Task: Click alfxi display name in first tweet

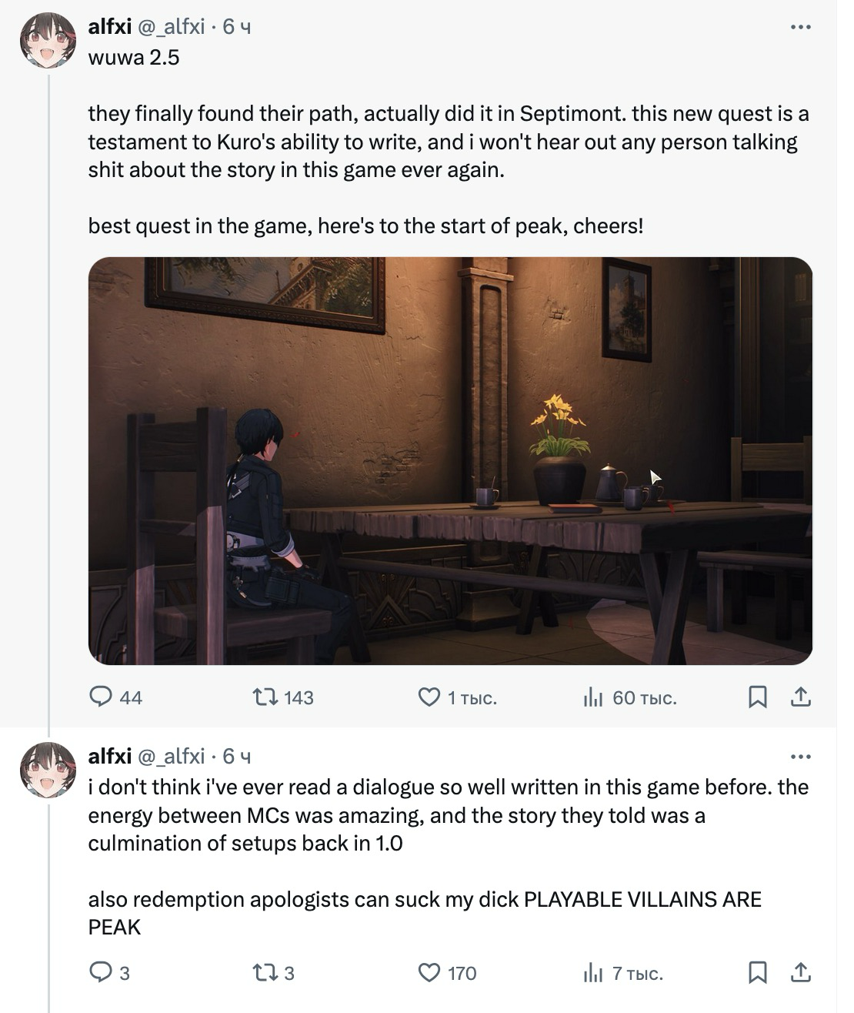Action: click(110, 27)
